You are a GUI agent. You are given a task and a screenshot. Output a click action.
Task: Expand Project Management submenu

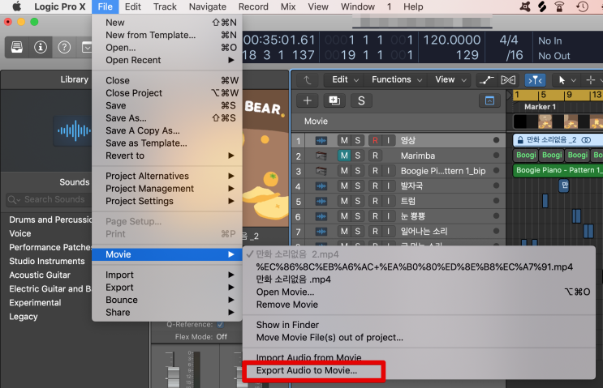[x=167, y=189]
